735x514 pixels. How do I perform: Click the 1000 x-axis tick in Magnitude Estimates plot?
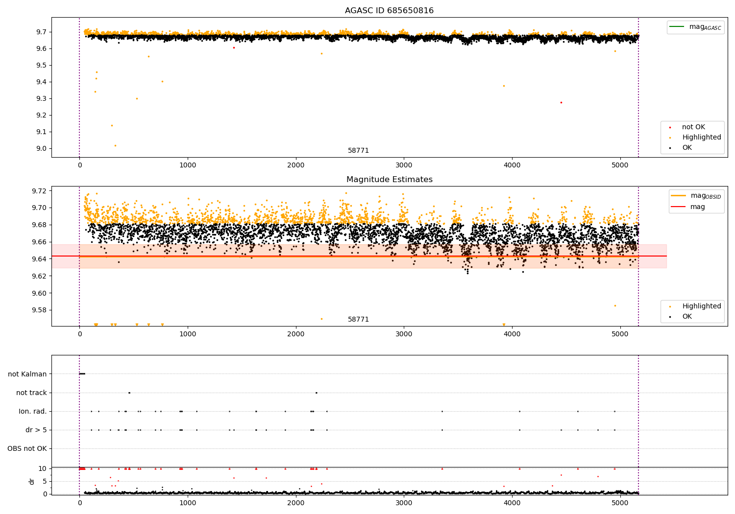tap(188, 334)
